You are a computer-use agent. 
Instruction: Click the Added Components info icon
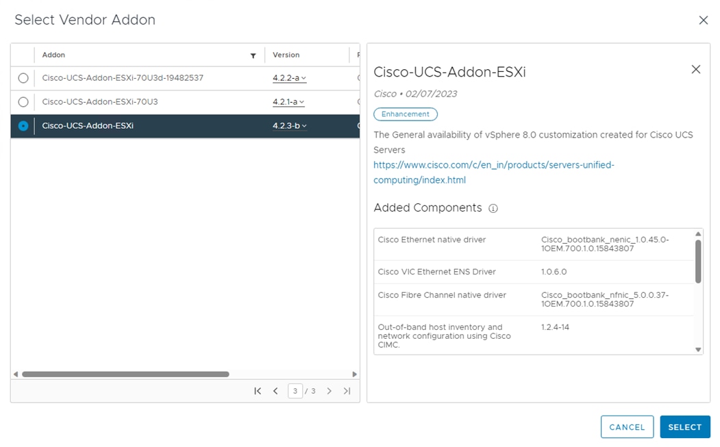(x=493, y=208)
